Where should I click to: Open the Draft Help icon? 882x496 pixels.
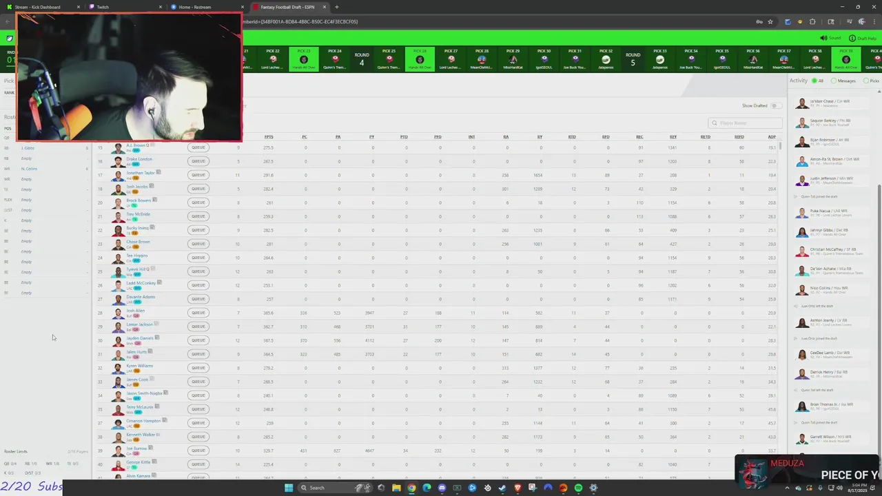point(852,38)
